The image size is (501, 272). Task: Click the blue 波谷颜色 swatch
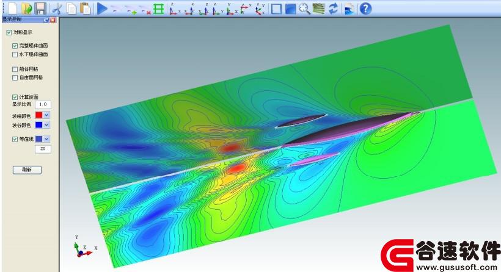pyautogui.click(x=39, y=125)
